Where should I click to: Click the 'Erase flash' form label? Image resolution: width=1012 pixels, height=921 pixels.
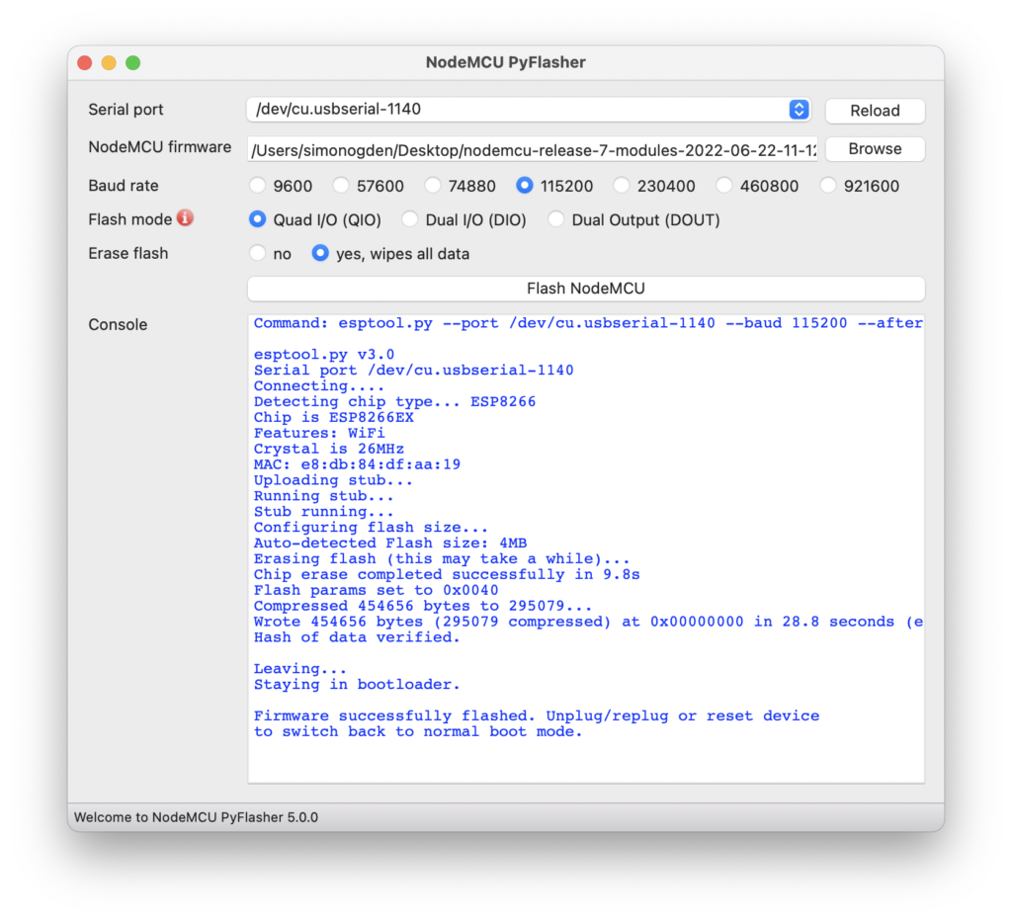click(x=128, y=253)
